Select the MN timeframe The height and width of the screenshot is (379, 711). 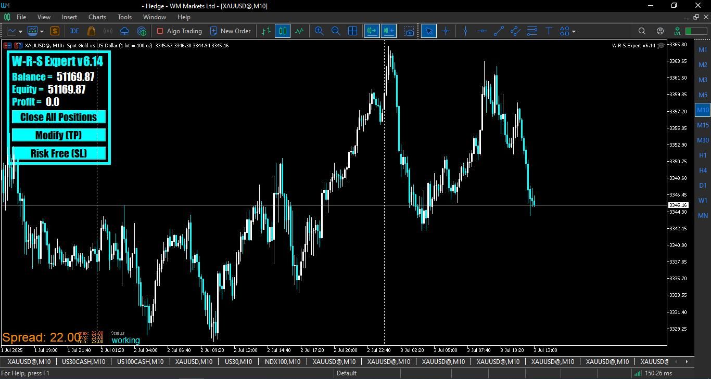[x=703, y=215]
